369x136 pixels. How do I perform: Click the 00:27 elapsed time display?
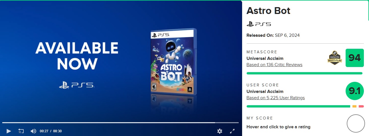click(x=44, y=131)
